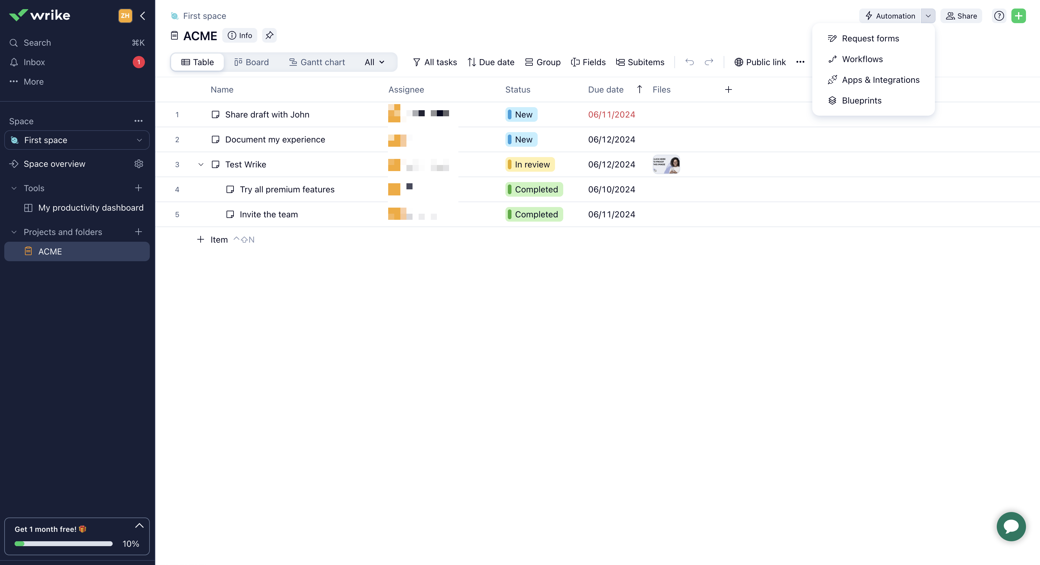Image resolution: width=1040 pixels, height=565 pixels.
Task: Collapse the Tools section
Action: tap(14, 188)
